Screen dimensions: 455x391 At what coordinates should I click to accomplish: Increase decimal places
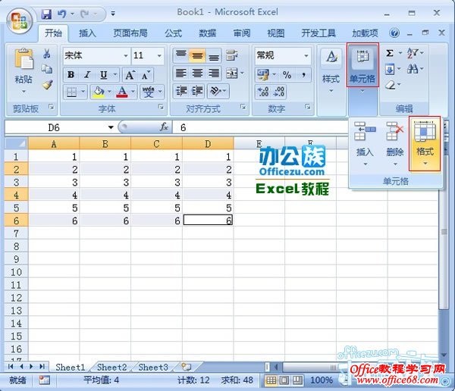coord(263,92)
